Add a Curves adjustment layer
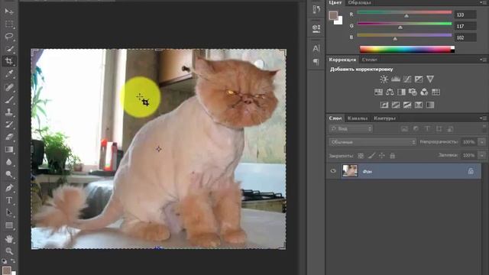The image size is (489, 275). click(x=407, y=79)
